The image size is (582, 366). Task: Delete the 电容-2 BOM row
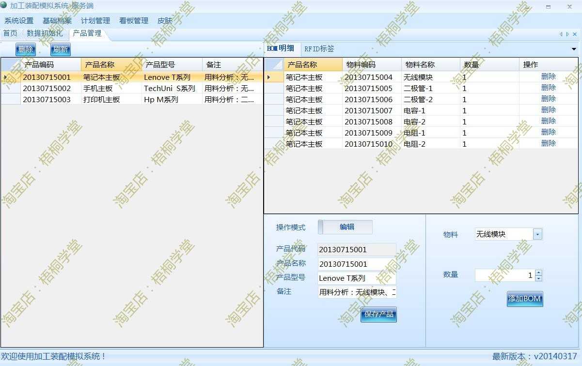(548, 121)
